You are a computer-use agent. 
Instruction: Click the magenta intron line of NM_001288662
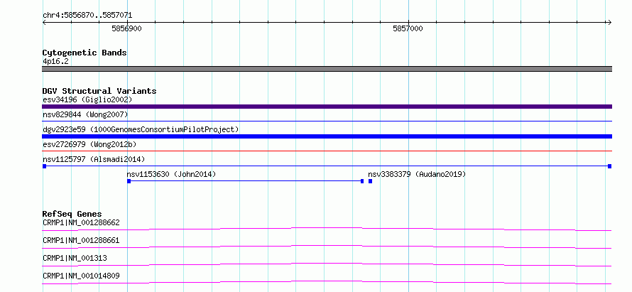pyautogui.click(x=327, y=229)
